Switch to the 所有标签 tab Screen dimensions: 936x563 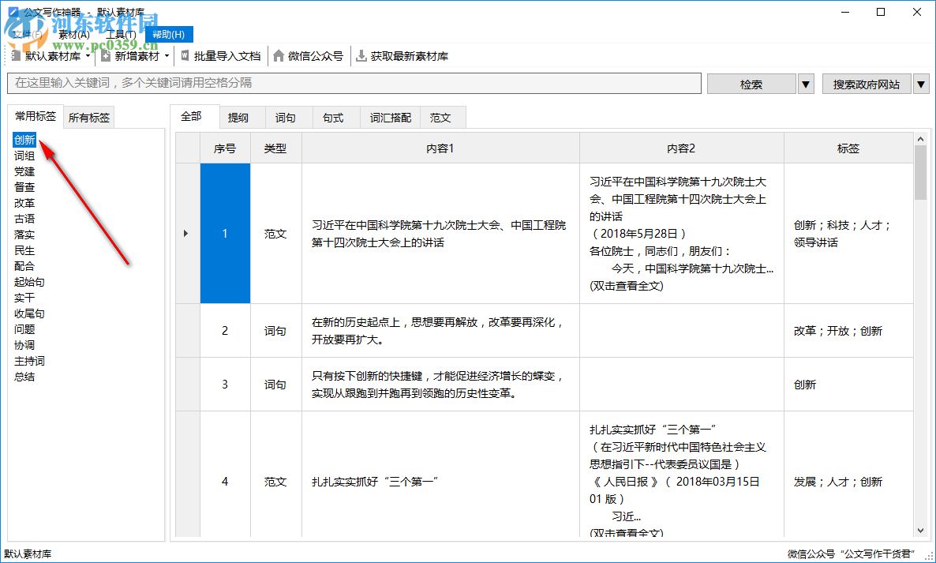(89, 118)
